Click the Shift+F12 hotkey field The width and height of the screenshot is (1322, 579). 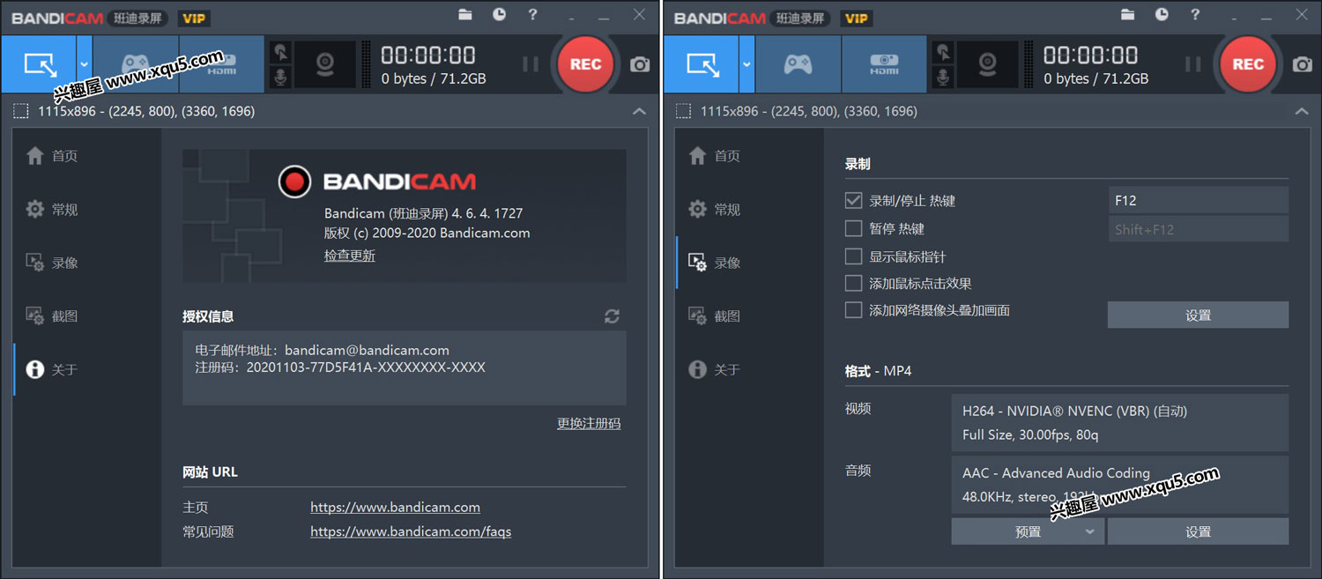1198,229
